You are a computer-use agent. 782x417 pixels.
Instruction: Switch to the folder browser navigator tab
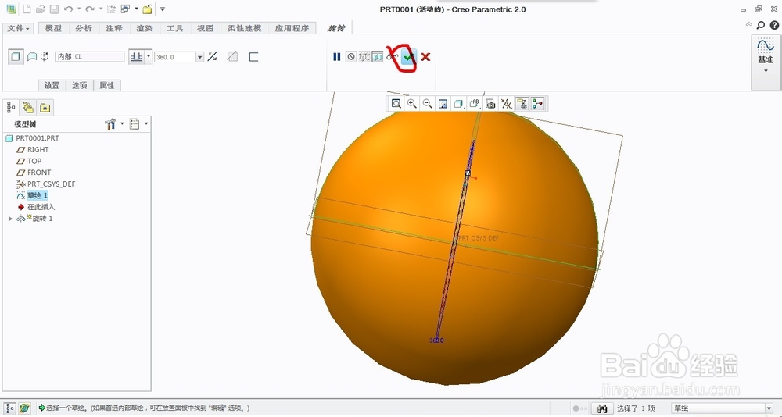coord(28,108)
